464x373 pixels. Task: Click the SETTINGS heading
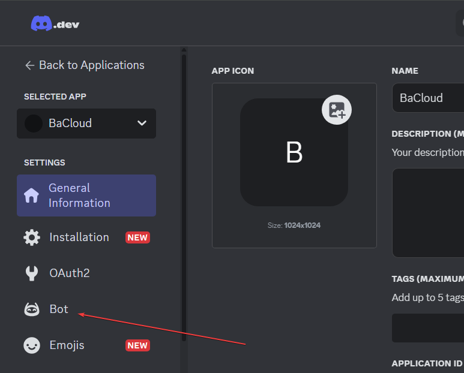[44, 163]
